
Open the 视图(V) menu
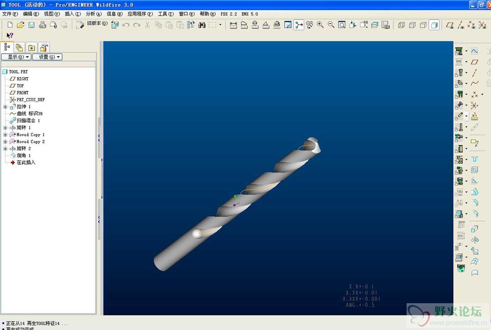click(52, 14)
